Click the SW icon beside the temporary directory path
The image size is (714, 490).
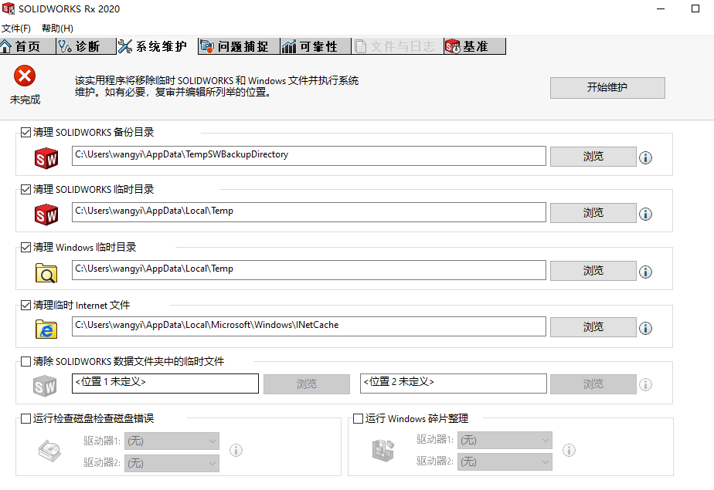46,214
